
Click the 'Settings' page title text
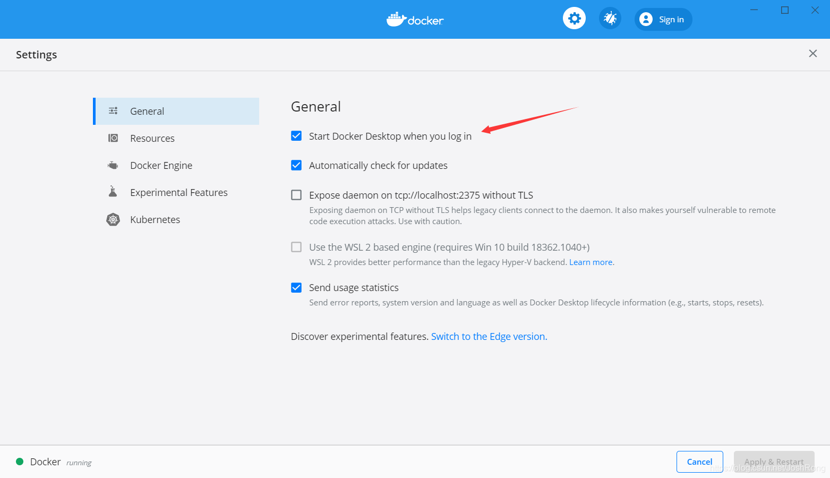[x=36, y=55]
